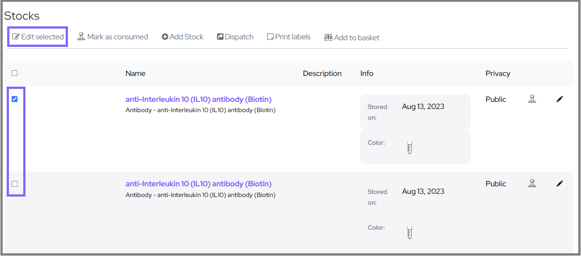
Task: Click the Name column header
Action: pos(135,73)
